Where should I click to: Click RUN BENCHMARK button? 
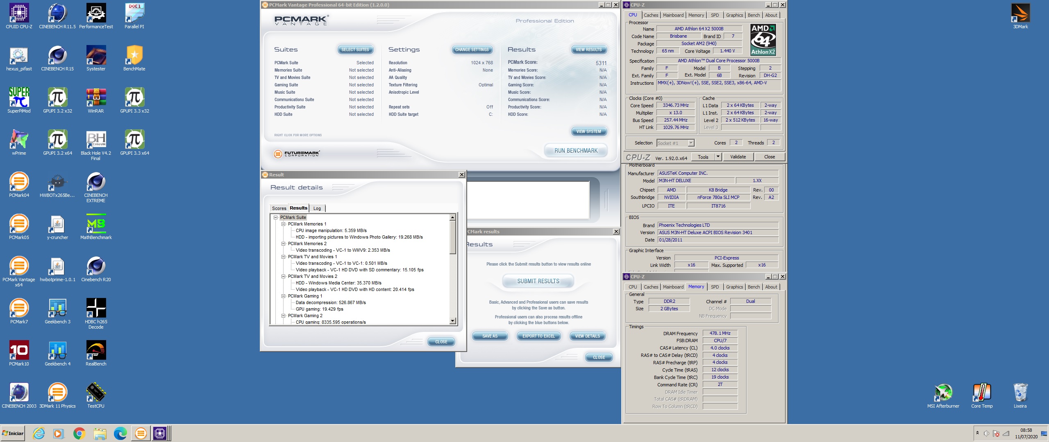(576, 151)
